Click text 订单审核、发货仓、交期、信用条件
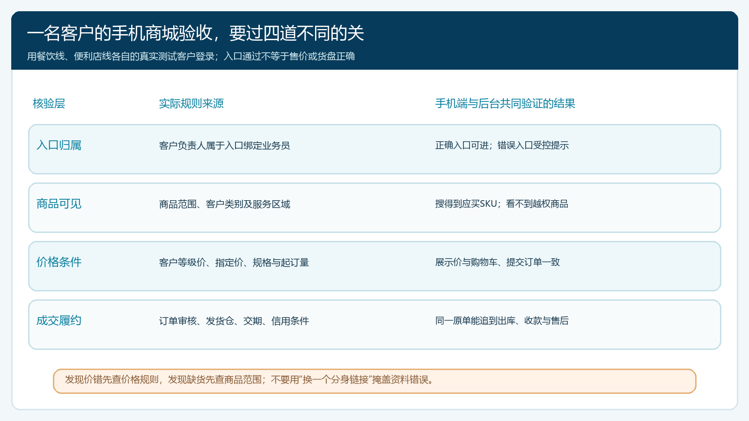This screenshot has width=749, height=421. click(x=234, y=321)
